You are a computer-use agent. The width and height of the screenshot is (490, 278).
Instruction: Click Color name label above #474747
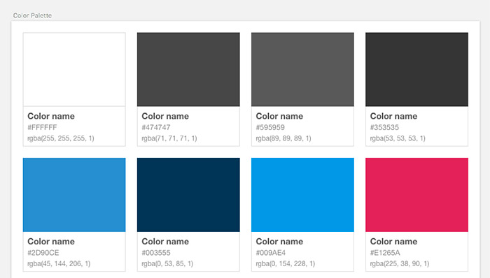(165, 116)
